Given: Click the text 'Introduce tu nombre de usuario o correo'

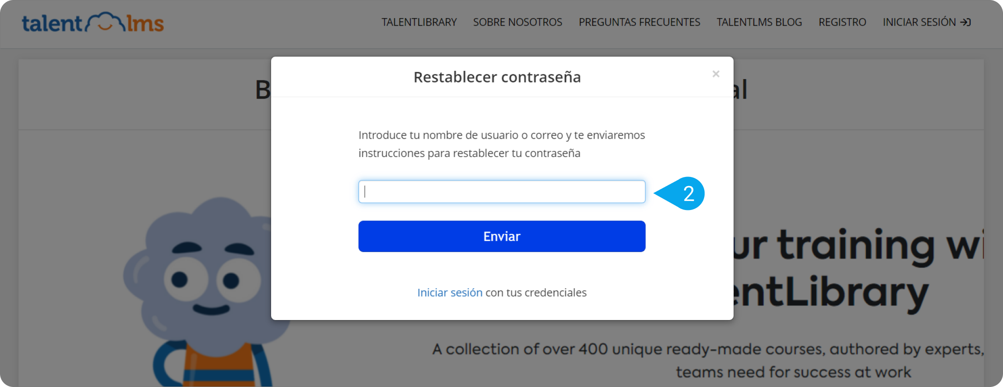Looking at the screenshot, I should [461, 135].
